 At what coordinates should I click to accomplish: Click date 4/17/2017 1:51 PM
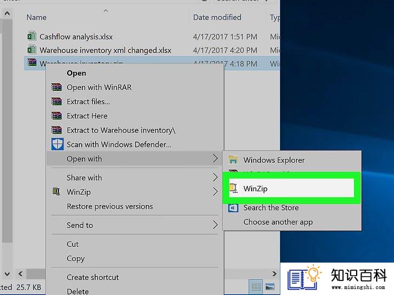[x=225, y=37]
